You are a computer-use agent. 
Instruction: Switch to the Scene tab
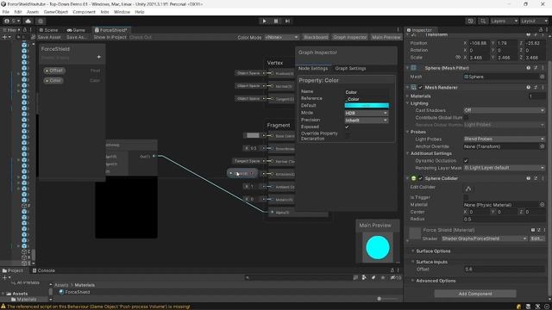pos(48,30)
